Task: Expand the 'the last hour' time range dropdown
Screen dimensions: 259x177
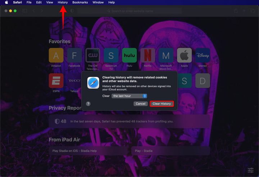Action: [x=129, y=96]
